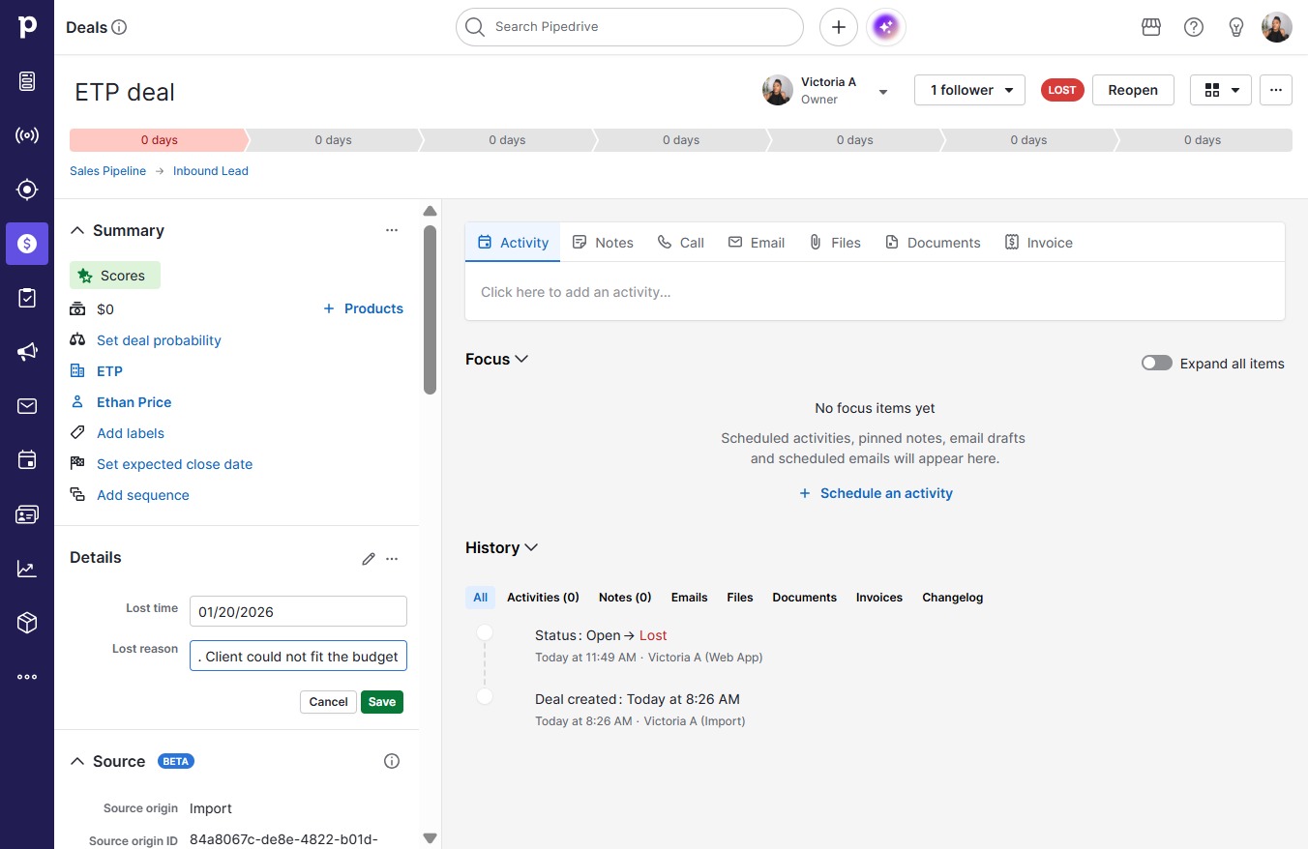Viewport: 1308px width, 849px height.
Task: Click the deal more actions ellipsis button
Action: [x=1276, y=90]
